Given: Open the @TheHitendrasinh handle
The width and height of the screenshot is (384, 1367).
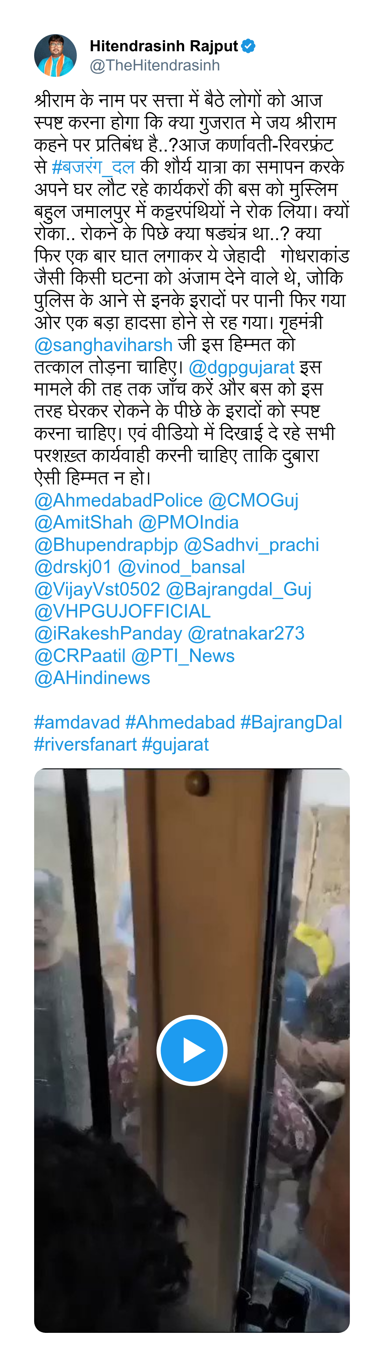Looking at the screenshot, I should click(155, 65).
